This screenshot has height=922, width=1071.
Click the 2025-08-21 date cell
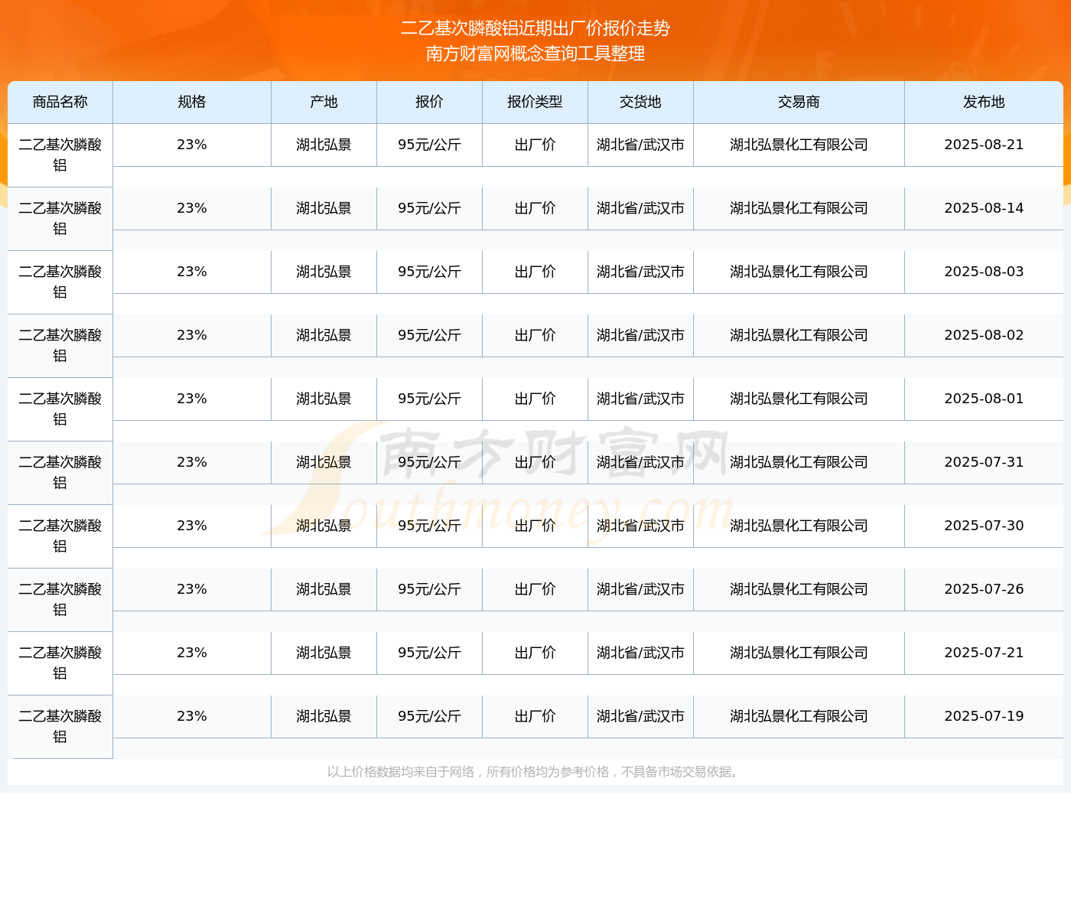click(x=984, y=145)
